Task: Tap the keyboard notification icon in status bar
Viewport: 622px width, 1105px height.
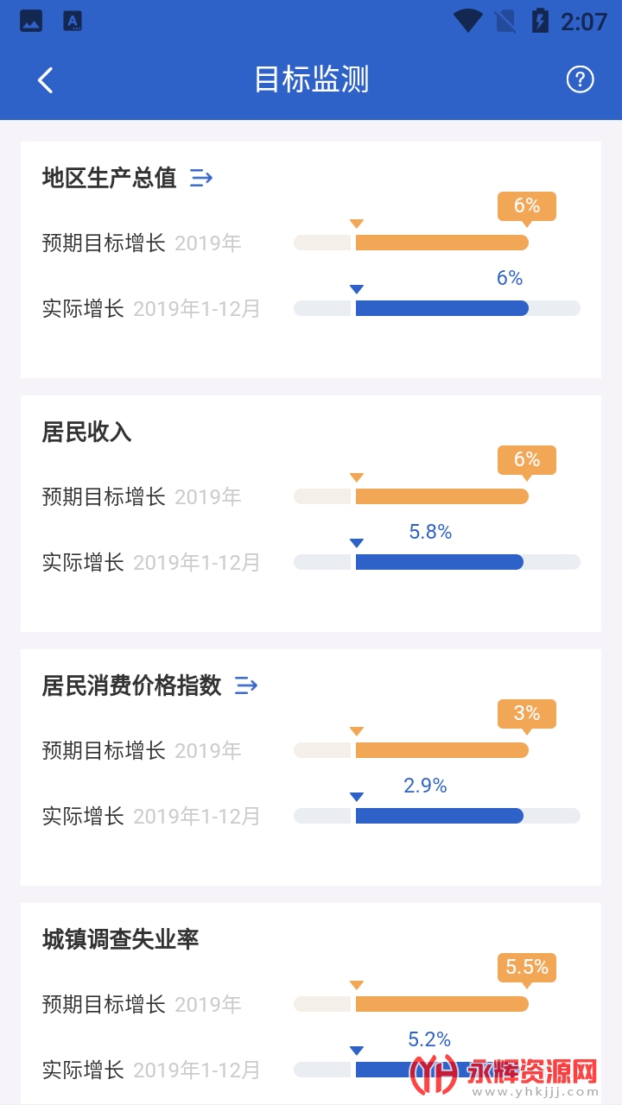Action: 73,21
